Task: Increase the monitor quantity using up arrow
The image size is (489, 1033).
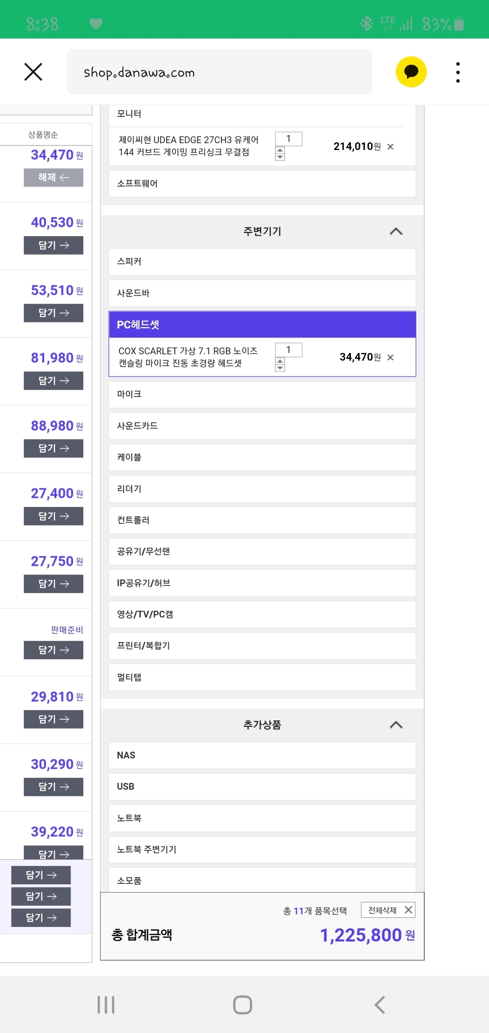Action: (x=280, y=150)
